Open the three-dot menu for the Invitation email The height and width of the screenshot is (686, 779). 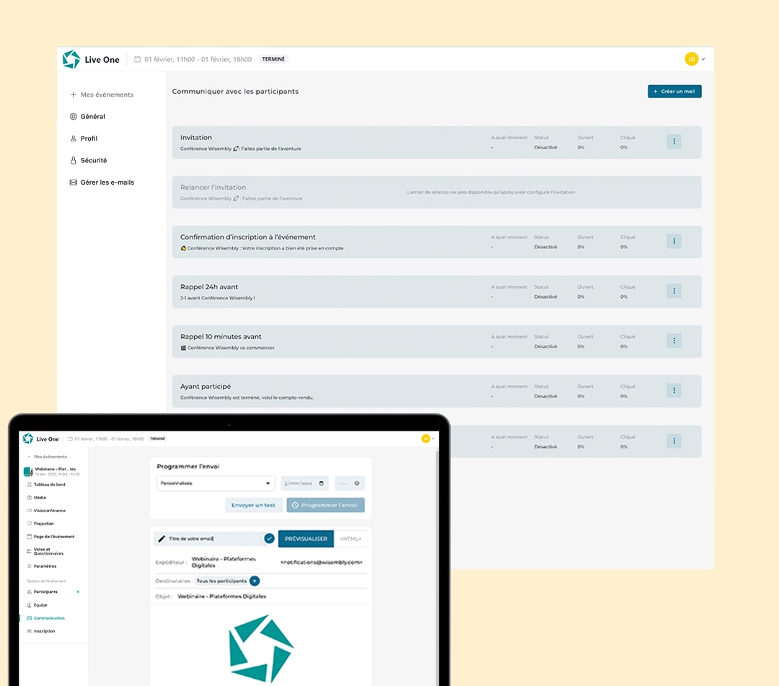(x=674, y=141)
